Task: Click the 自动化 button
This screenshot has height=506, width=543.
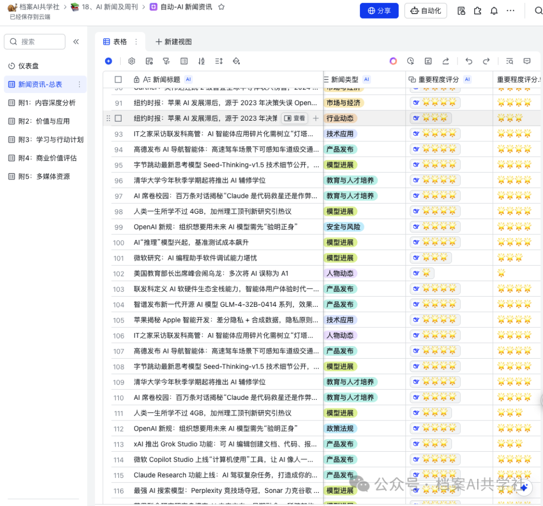Action: 426,11
